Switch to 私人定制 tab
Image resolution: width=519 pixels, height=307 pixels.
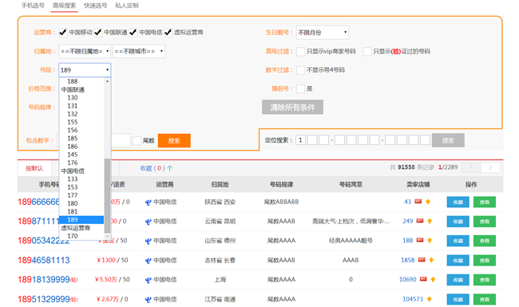coord(127,6)
